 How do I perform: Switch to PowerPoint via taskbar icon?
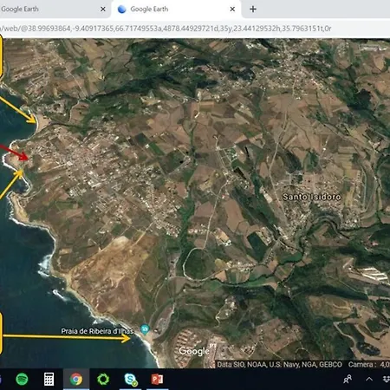coord(157,379)
